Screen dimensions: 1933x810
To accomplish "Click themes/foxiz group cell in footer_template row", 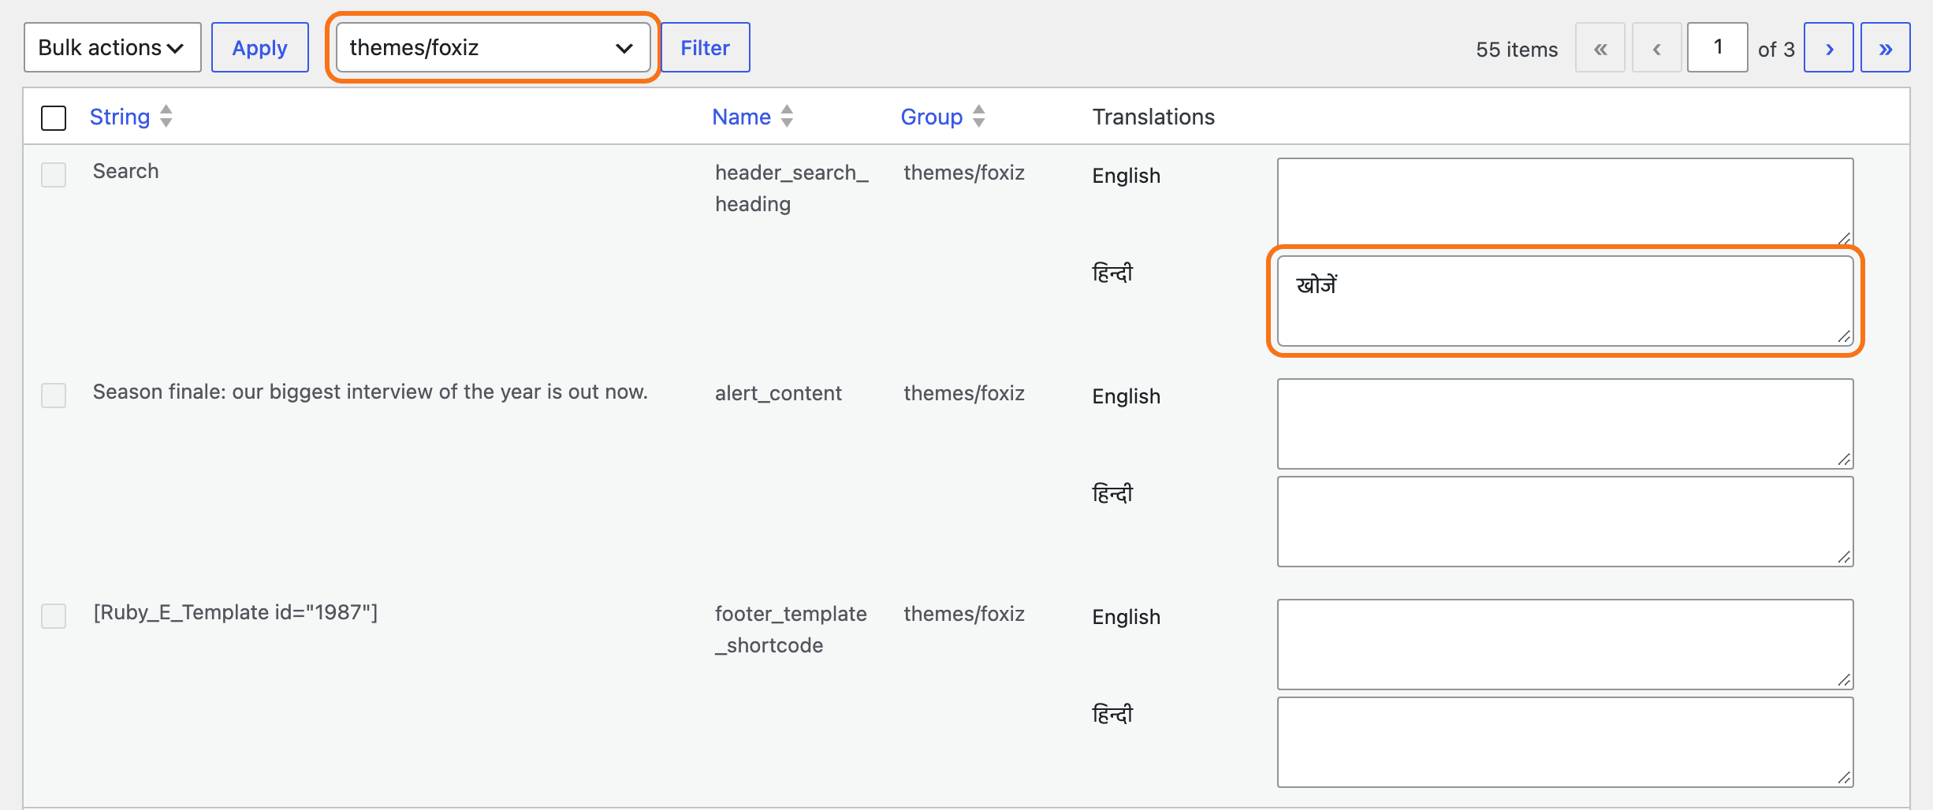I will pyautogui.click(x=964, y=614).
